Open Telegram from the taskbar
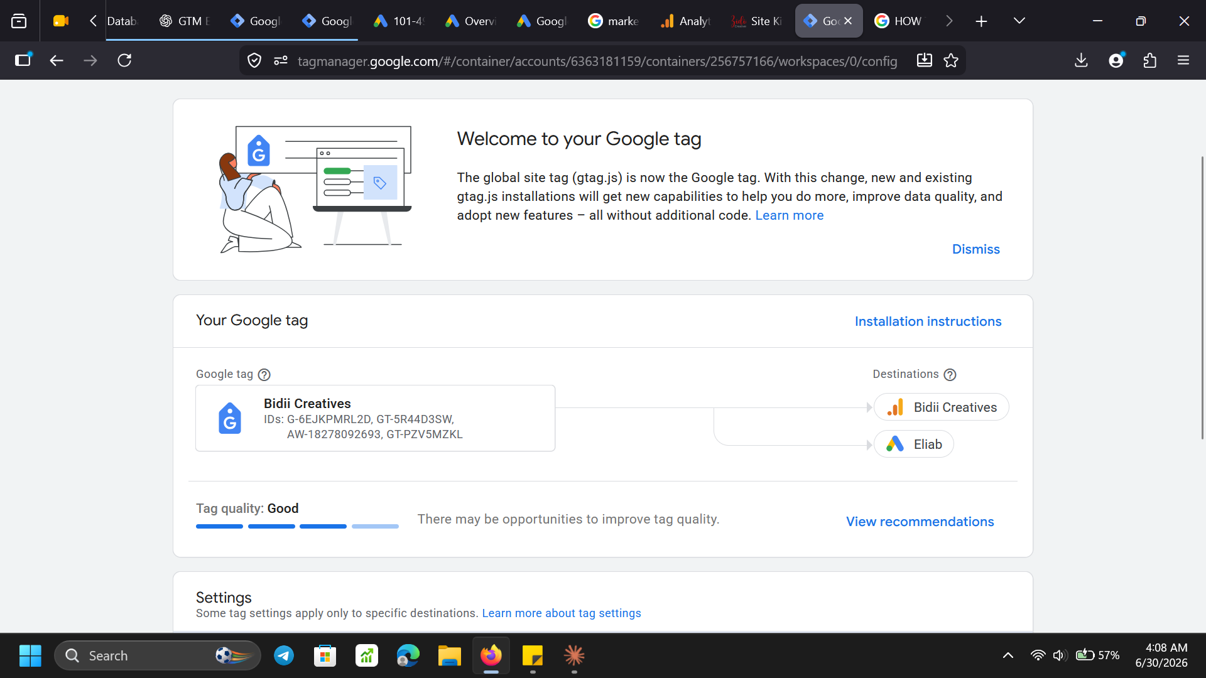Image resolution: width=1206 pixels, height=678 pixels. (x=284, y=655)
